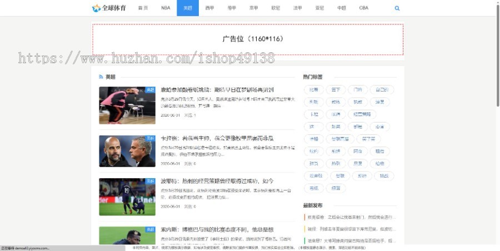
Task: Open Guardiola and Mourinho thumbnail
Action: pos(127,151)
